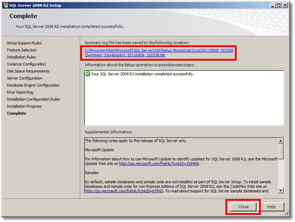Viewport: 295px width, 222px height.
Task: Select the Error Reporting step
Action: click(x=20, y=92)
